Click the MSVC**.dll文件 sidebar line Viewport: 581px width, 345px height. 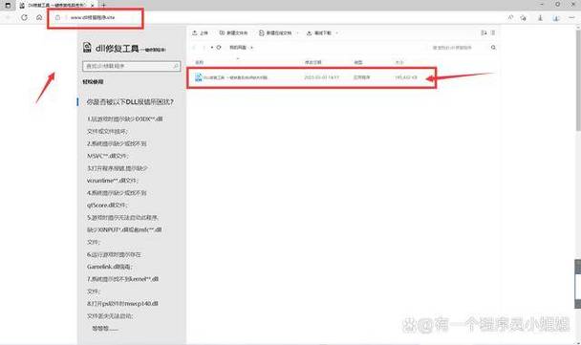(107, 156)
